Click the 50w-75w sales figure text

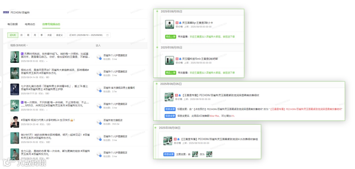coord(214,116)
